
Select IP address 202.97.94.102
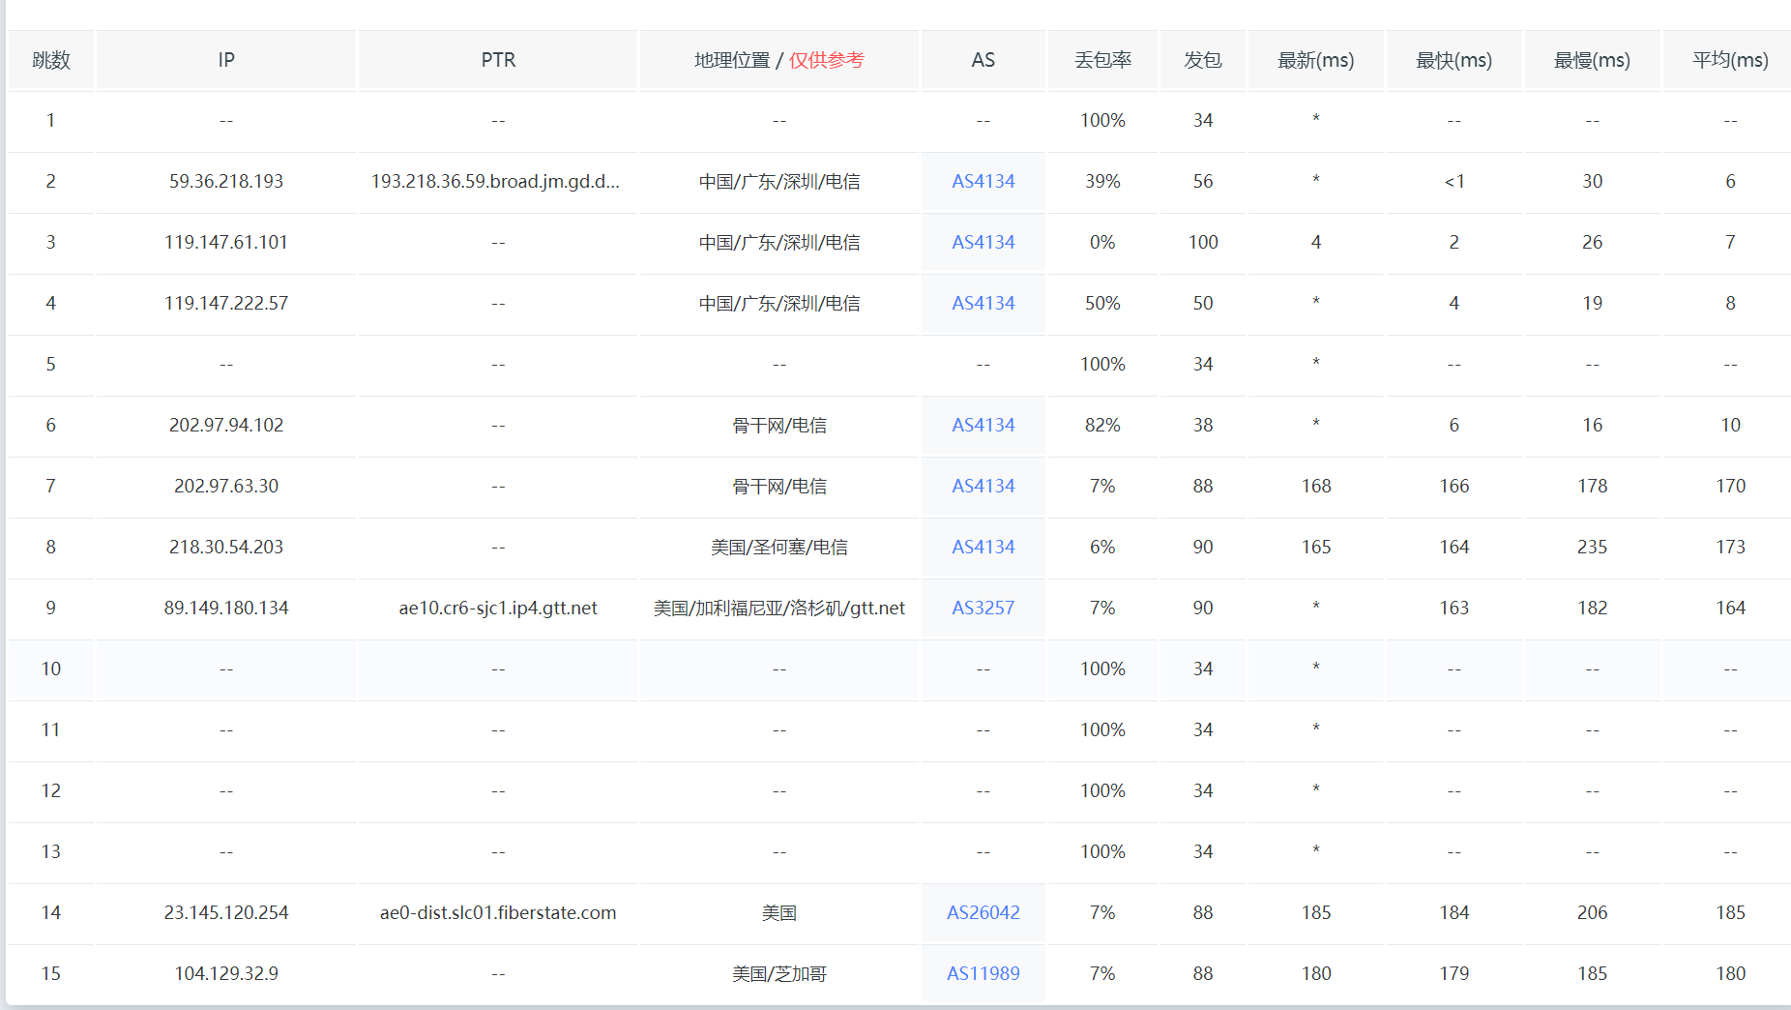[226, 425]
